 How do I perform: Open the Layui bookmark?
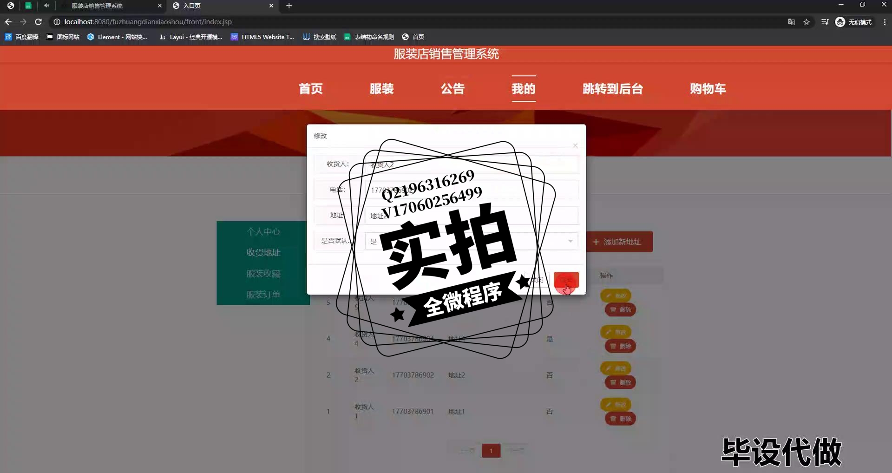[x=190, y=37]
